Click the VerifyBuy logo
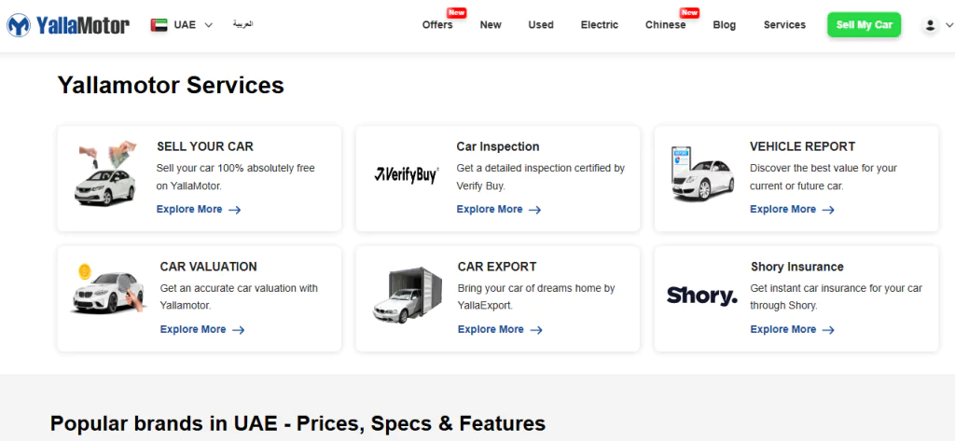 click(406, 174)
